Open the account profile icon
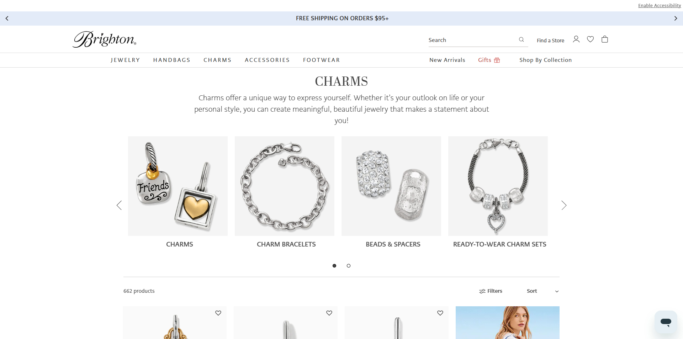 pos(576,39)
